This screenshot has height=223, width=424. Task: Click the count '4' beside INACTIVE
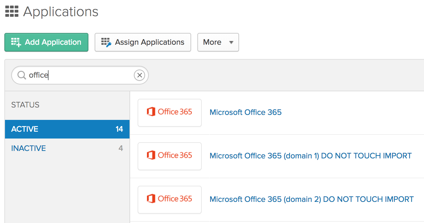click(x=121, y=148)
